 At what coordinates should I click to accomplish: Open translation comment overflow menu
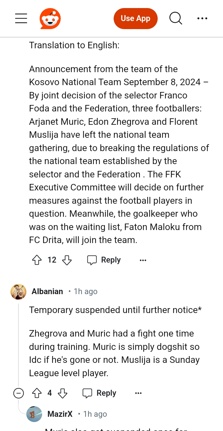[x=143, y=260]
